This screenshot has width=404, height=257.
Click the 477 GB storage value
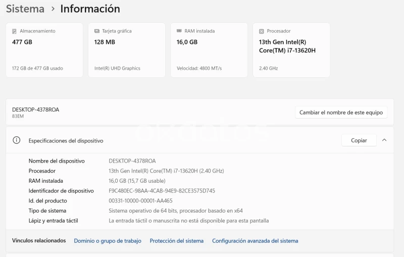pyautogui.click(x=22, y=42)
